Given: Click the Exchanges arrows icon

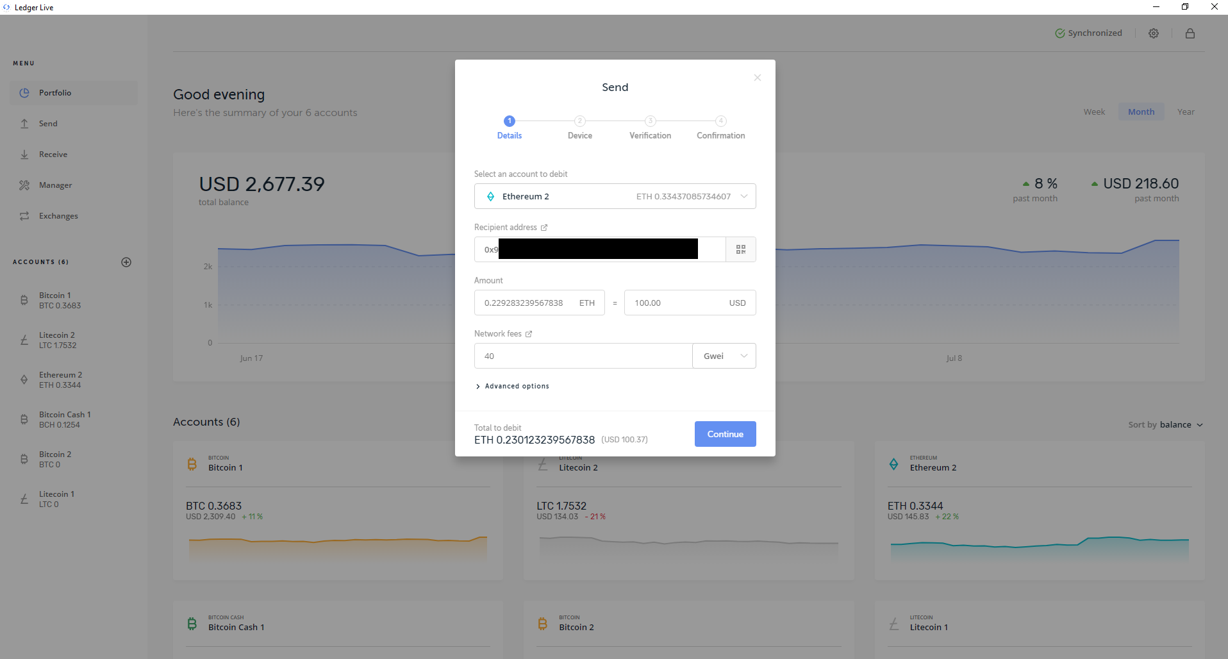Looking at the screenshot, I should click(x=24, y=216).
